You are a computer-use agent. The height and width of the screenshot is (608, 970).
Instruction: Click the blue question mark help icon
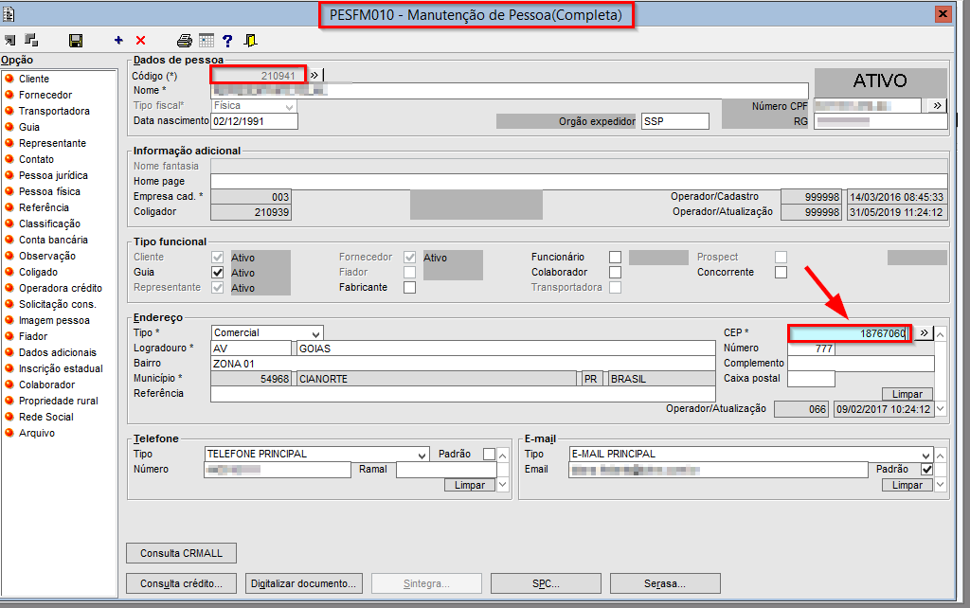click(x=227, y=41)
